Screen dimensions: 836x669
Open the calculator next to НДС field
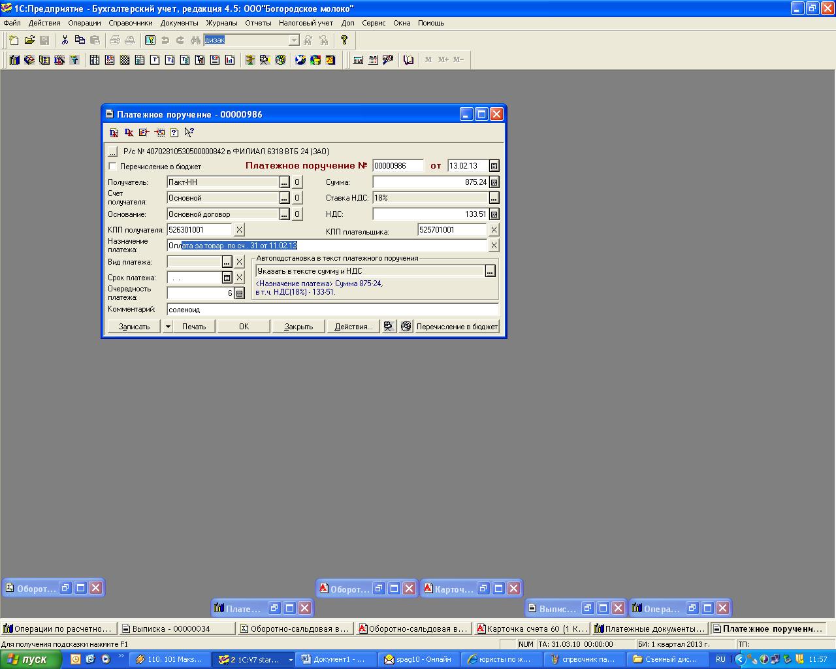[494, 214]
